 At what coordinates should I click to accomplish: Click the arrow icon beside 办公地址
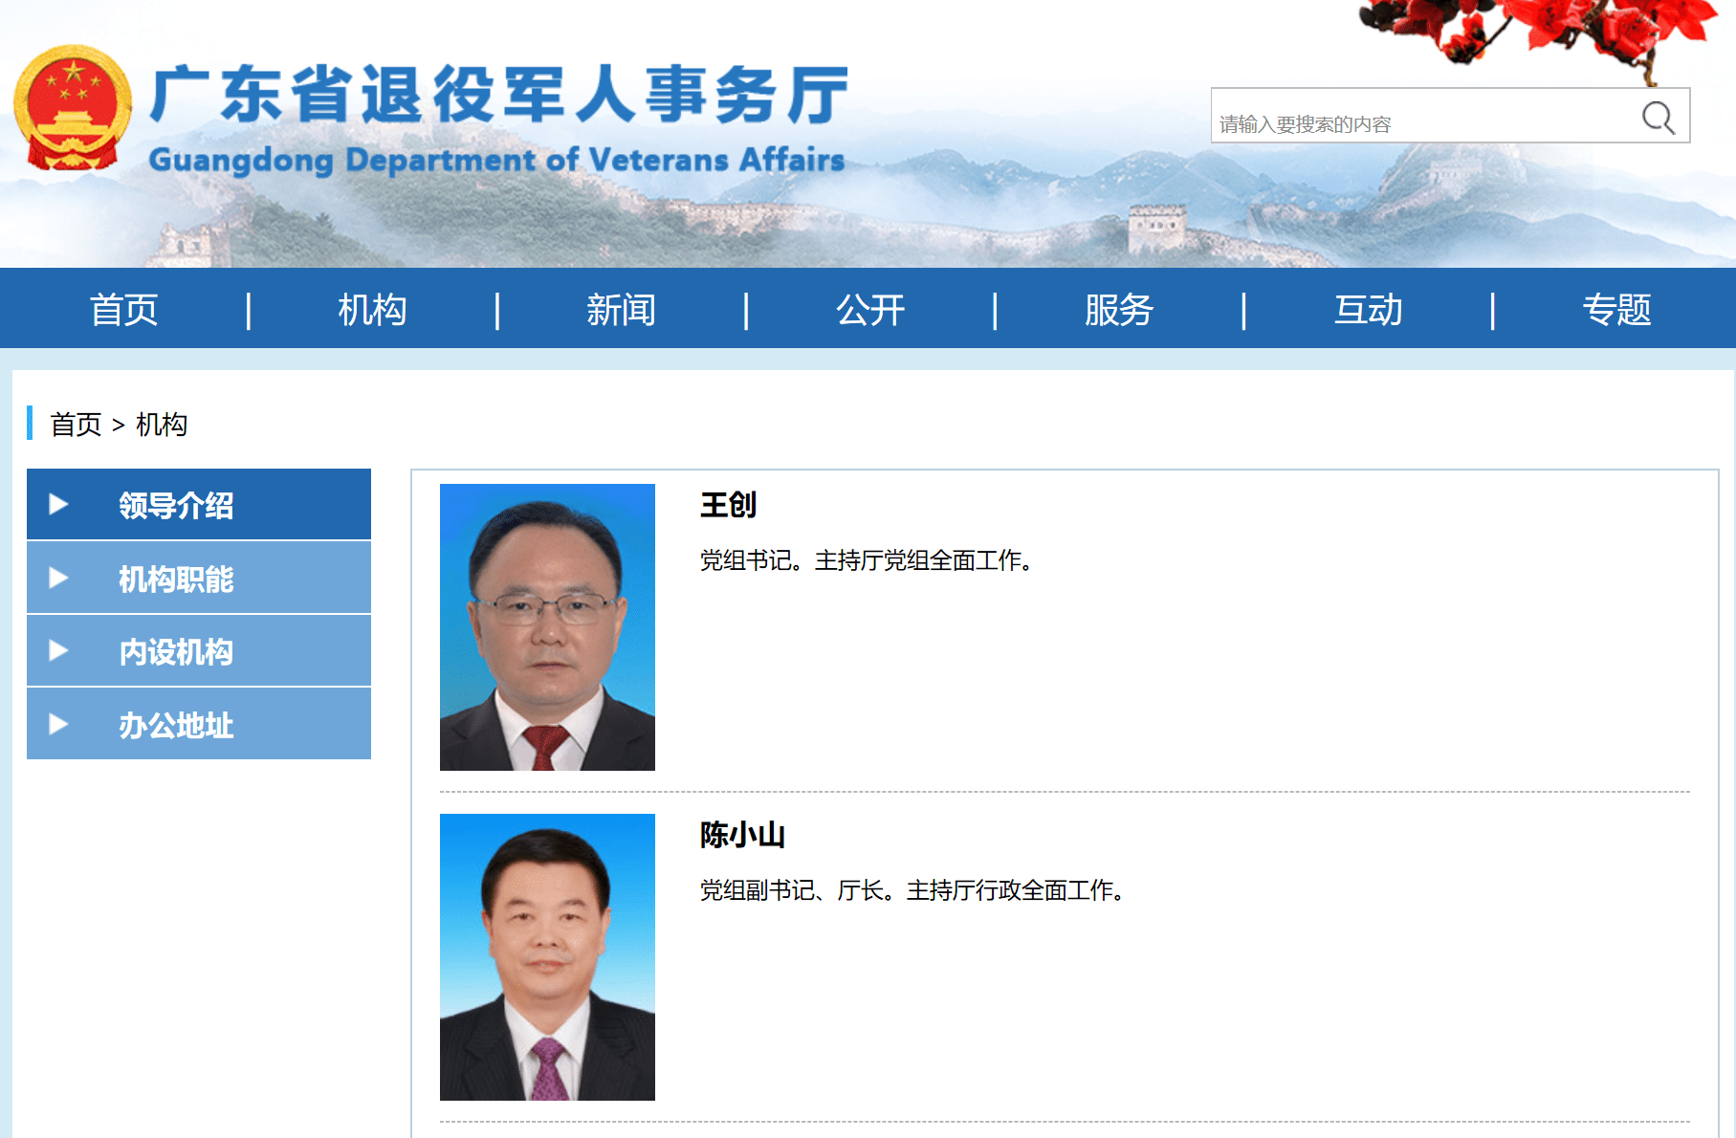tap(59, 725)
